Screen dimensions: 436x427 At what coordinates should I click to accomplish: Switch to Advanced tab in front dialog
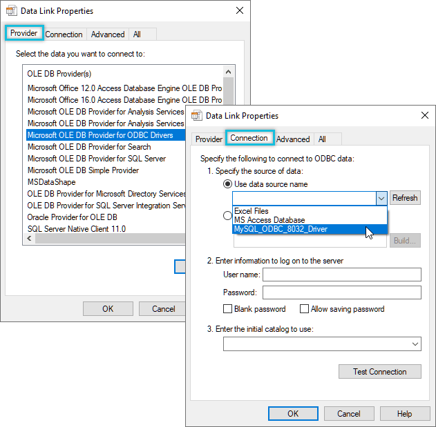293,139
